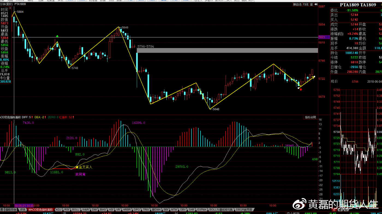Image resolution: width=382 pixels, height=214 pixels.
Task: Select the BOLL indicator tab
Action: 76,210
